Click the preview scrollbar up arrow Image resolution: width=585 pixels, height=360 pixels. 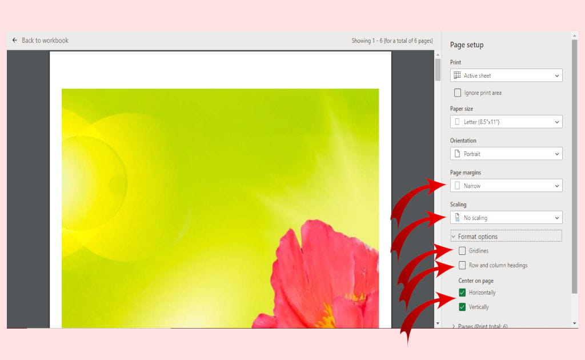pyautogui.click(x=438, y=55)
